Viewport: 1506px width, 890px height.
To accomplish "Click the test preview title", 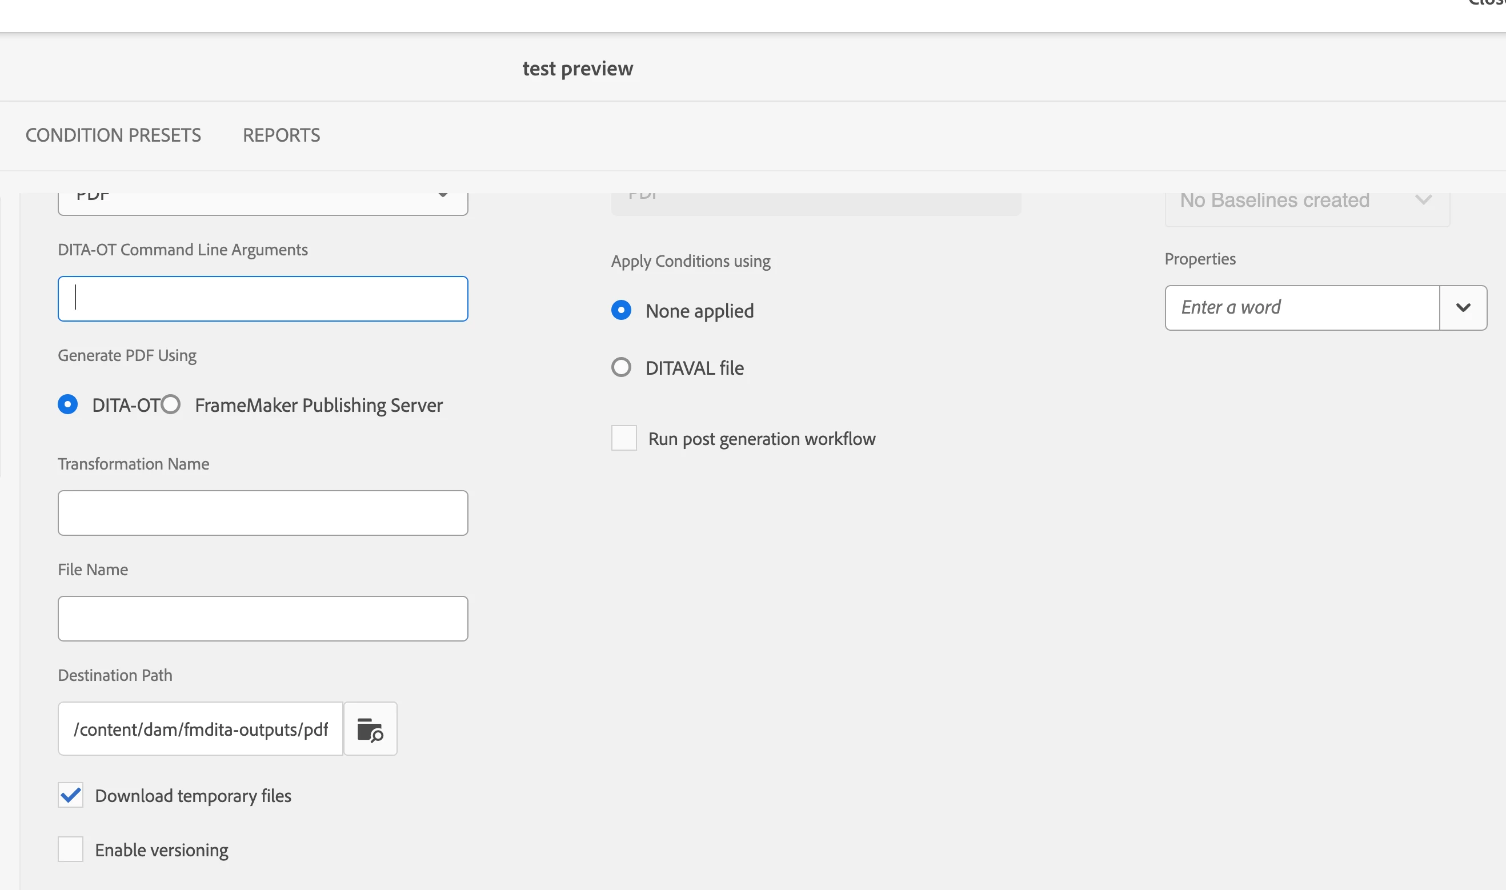I will (x=577, y=69).
